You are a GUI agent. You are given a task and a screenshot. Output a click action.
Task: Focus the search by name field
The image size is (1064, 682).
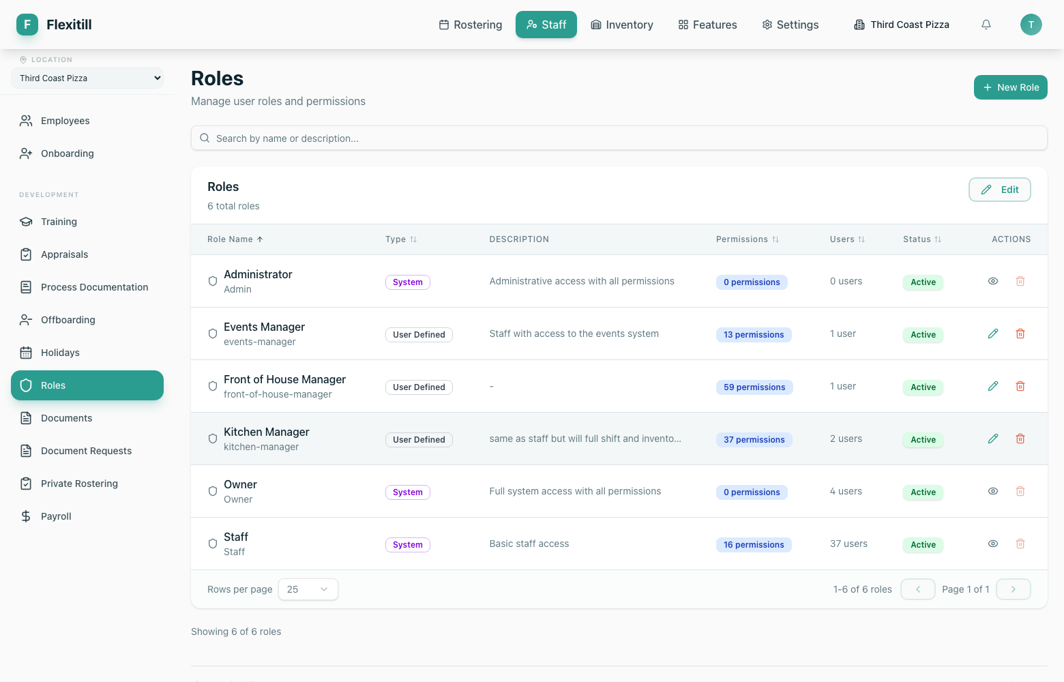pyautogui.click(x=619, y=138)
